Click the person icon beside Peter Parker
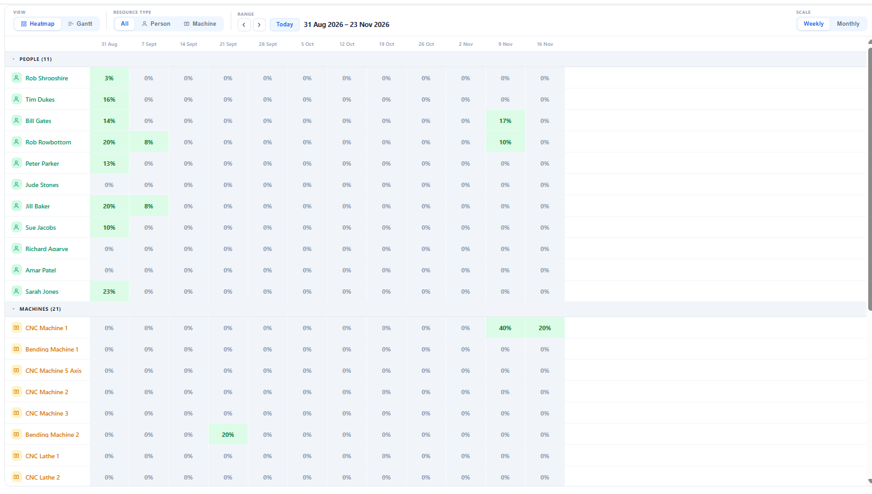Image resolution: width=872 pixels, height=494 pixels. pos(16,163)
